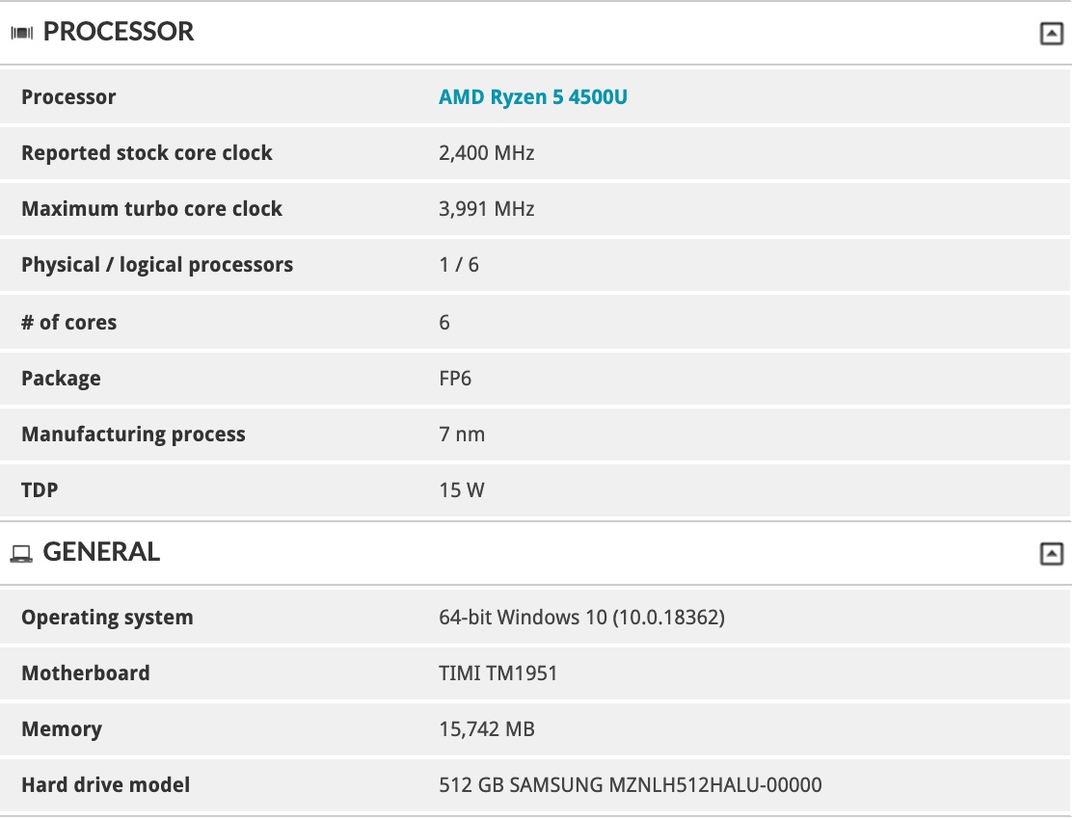
Task: Click the PROCESSOR section heading text
Action: [119, 32]
